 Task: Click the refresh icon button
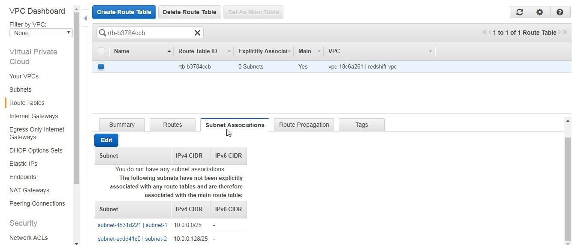click(x=520, y=12)
